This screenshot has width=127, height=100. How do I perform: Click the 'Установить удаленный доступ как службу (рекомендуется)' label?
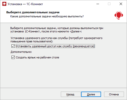coord(55,46)
